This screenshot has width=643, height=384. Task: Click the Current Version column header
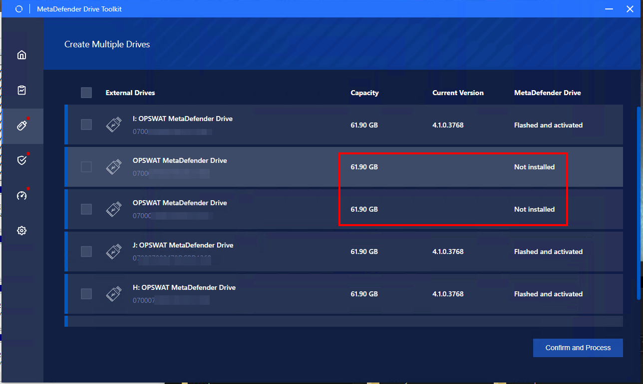click(458, 93)
